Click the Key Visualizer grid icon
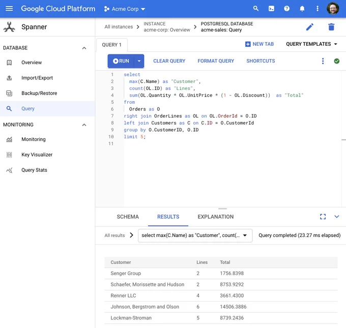The height and width of the screenshot is (328, 346). 9,155
